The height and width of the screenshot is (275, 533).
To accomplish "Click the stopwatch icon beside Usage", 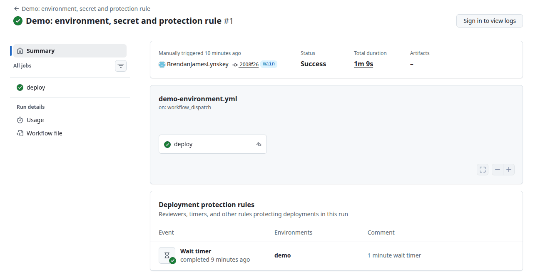I will pos(20,120).
